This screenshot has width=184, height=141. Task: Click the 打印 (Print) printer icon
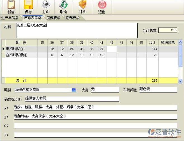[46, 5]
